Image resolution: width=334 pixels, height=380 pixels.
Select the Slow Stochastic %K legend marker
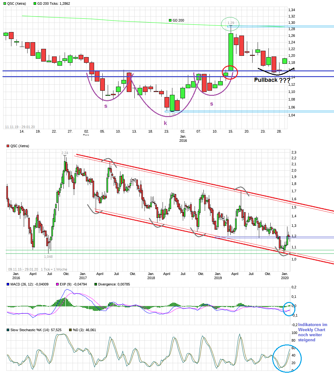click(x=8, y=330)
